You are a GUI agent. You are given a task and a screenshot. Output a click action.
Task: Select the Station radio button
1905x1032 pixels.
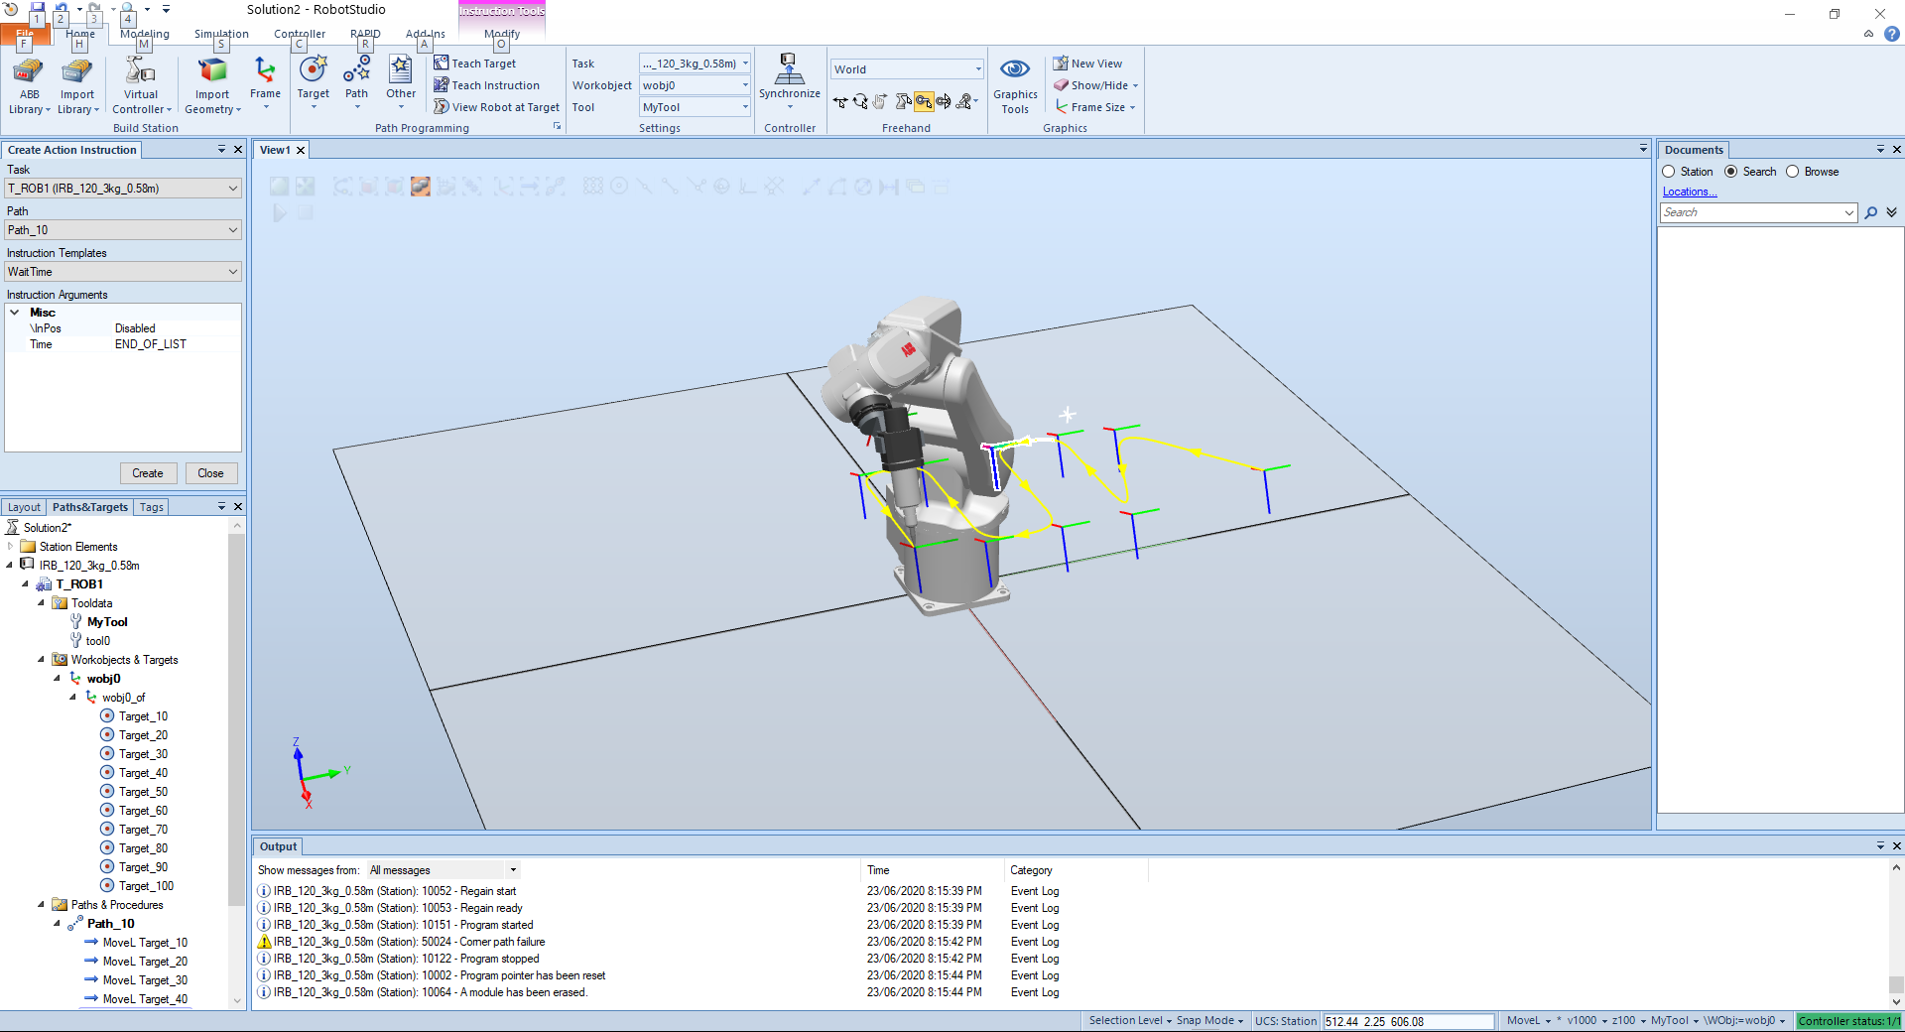[x=1669, y=172]
